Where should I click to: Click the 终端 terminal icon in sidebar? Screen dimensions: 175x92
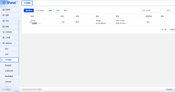[4, 27]
